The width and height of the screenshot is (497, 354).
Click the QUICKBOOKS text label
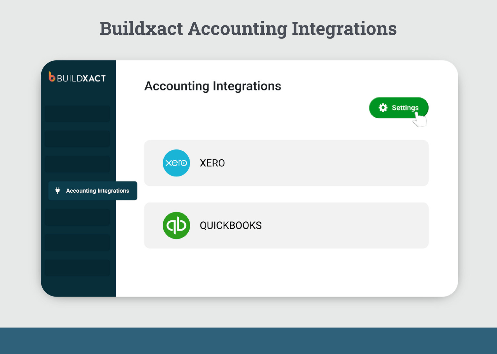tap(230, 225)
